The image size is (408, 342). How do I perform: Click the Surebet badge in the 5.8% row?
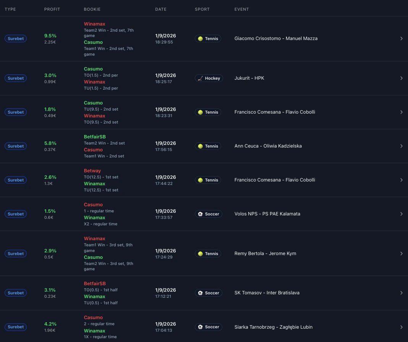(x=16, y=146)
